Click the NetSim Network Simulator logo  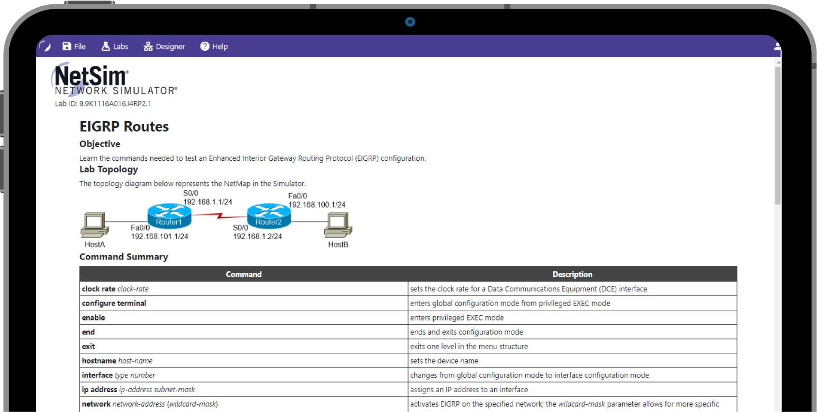[115, 80]
